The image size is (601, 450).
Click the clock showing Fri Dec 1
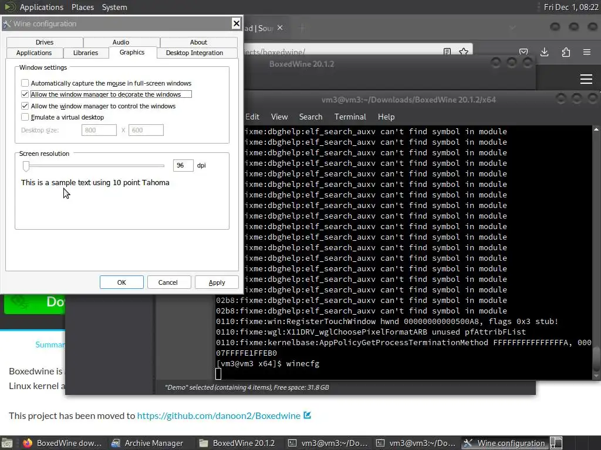(x=570, y=7)
